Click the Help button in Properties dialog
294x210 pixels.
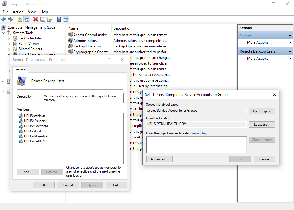[x=116, y=185]
